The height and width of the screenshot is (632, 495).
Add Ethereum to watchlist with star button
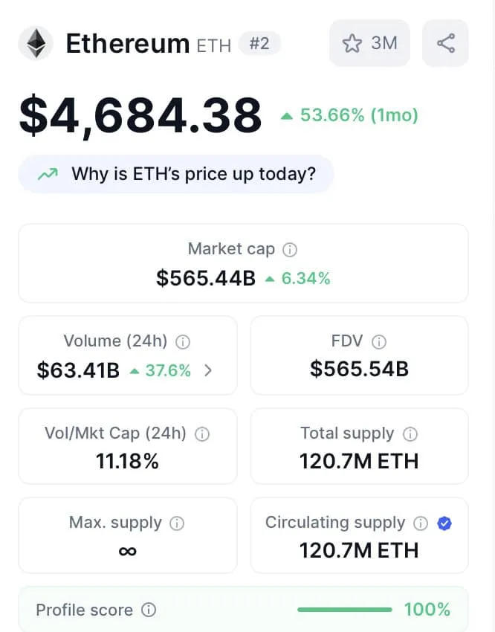369,43
